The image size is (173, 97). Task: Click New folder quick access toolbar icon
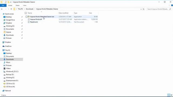(x=8, y=2)
